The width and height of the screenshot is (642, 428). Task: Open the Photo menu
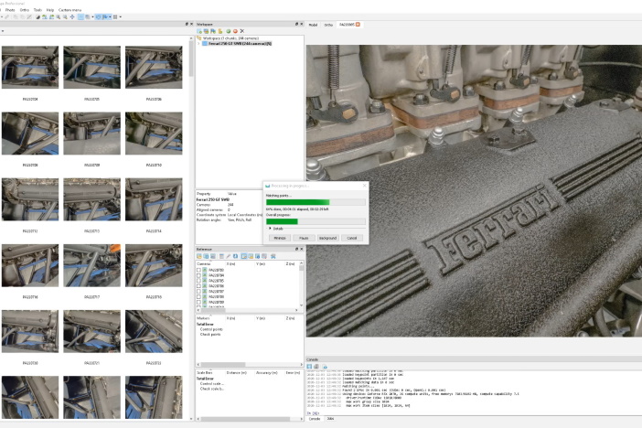click(x=10, y=10)
